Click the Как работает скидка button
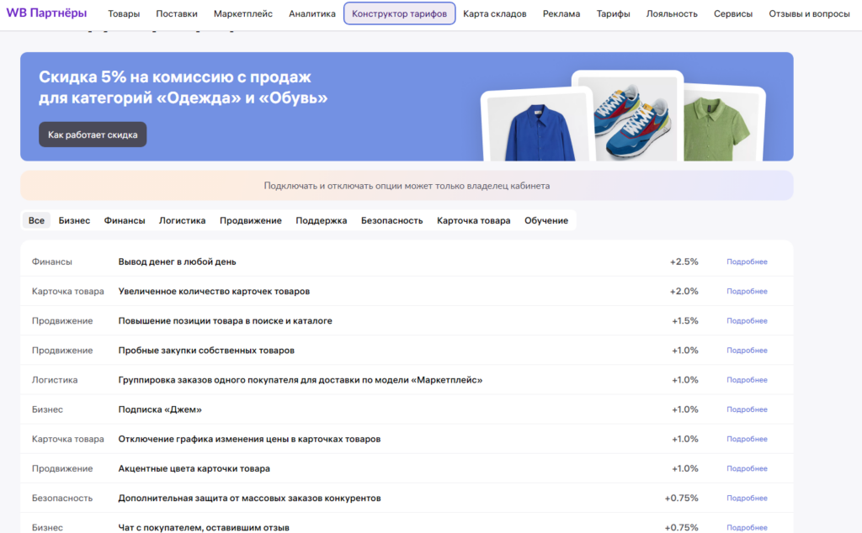Viewport: 862px width, 533px height. coord(93,134)
